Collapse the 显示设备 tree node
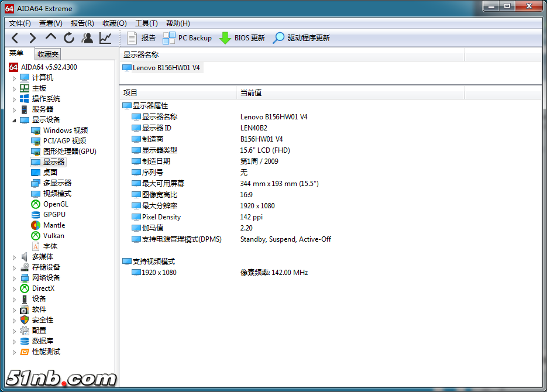This screenshot has height=392, width=547. pyautogui.click(x=15, y=120)
